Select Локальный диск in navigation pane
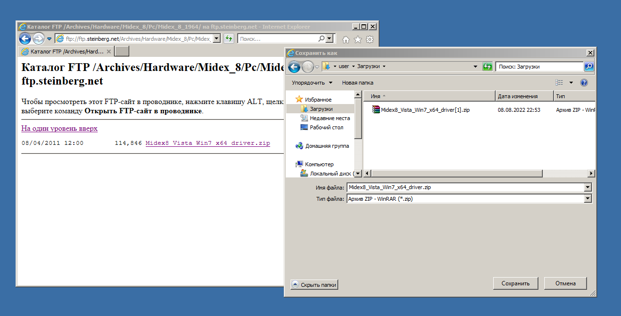This screenshot has height=316, width=621. (x=327, y=174)
